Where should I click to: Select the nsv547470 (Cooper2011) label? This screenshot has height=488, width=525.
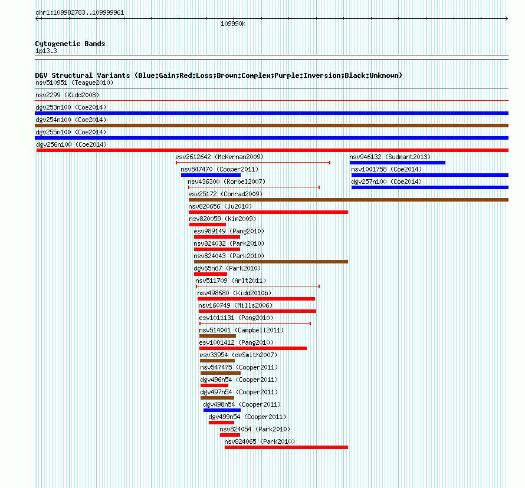point(219,169)
